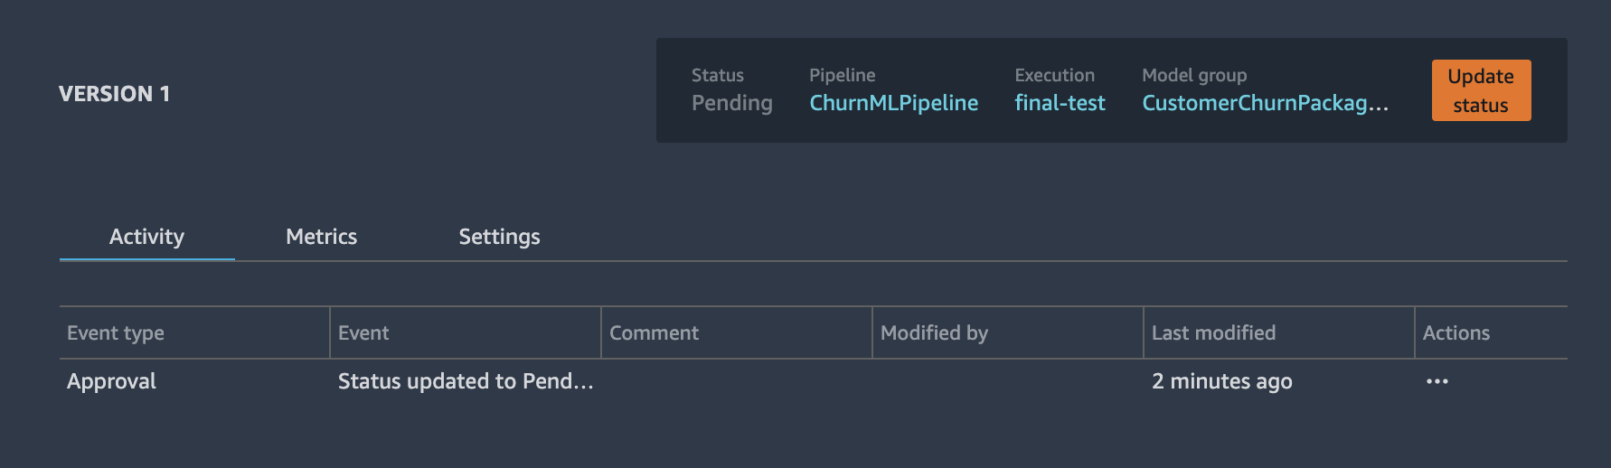The height and width of the screenshot is (468, 1611).
Task: Click the Pending status value
Action: pyautogui.click(x=731, y=103)
